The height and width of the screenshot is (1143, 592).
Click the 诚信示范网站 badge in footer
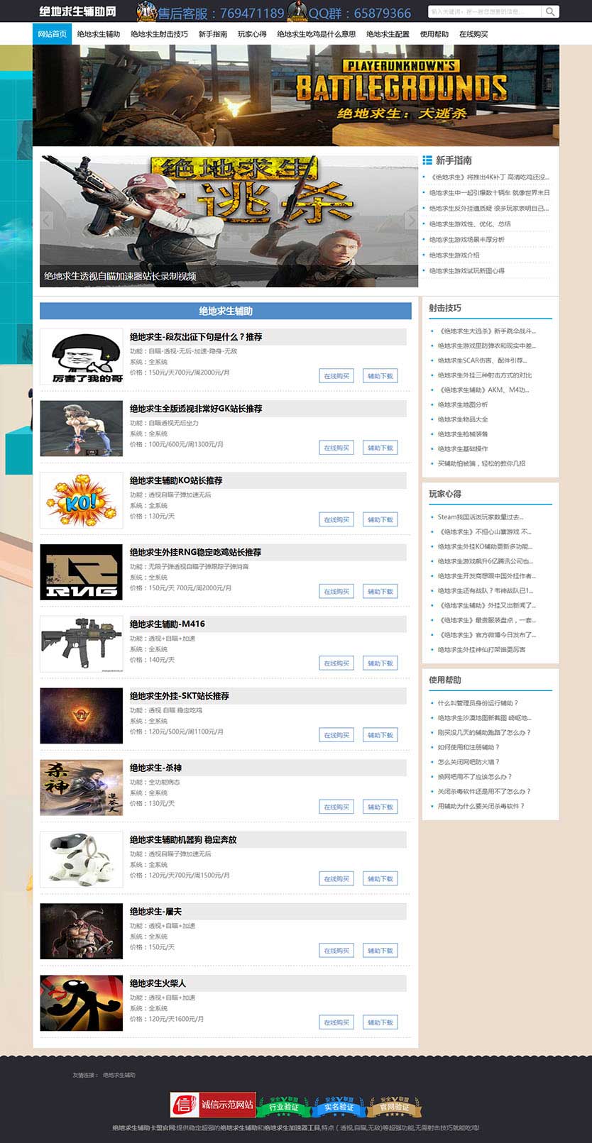pyautogui.click(x=213, y=1105)
